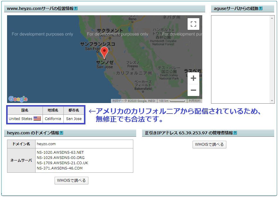Click WHOISで調べる under domain info

click(x=71, y=180)
